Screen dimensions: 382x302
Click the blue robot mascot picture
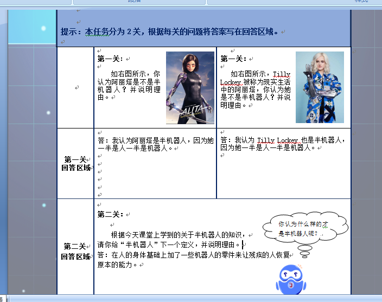[x=291, y=279]
